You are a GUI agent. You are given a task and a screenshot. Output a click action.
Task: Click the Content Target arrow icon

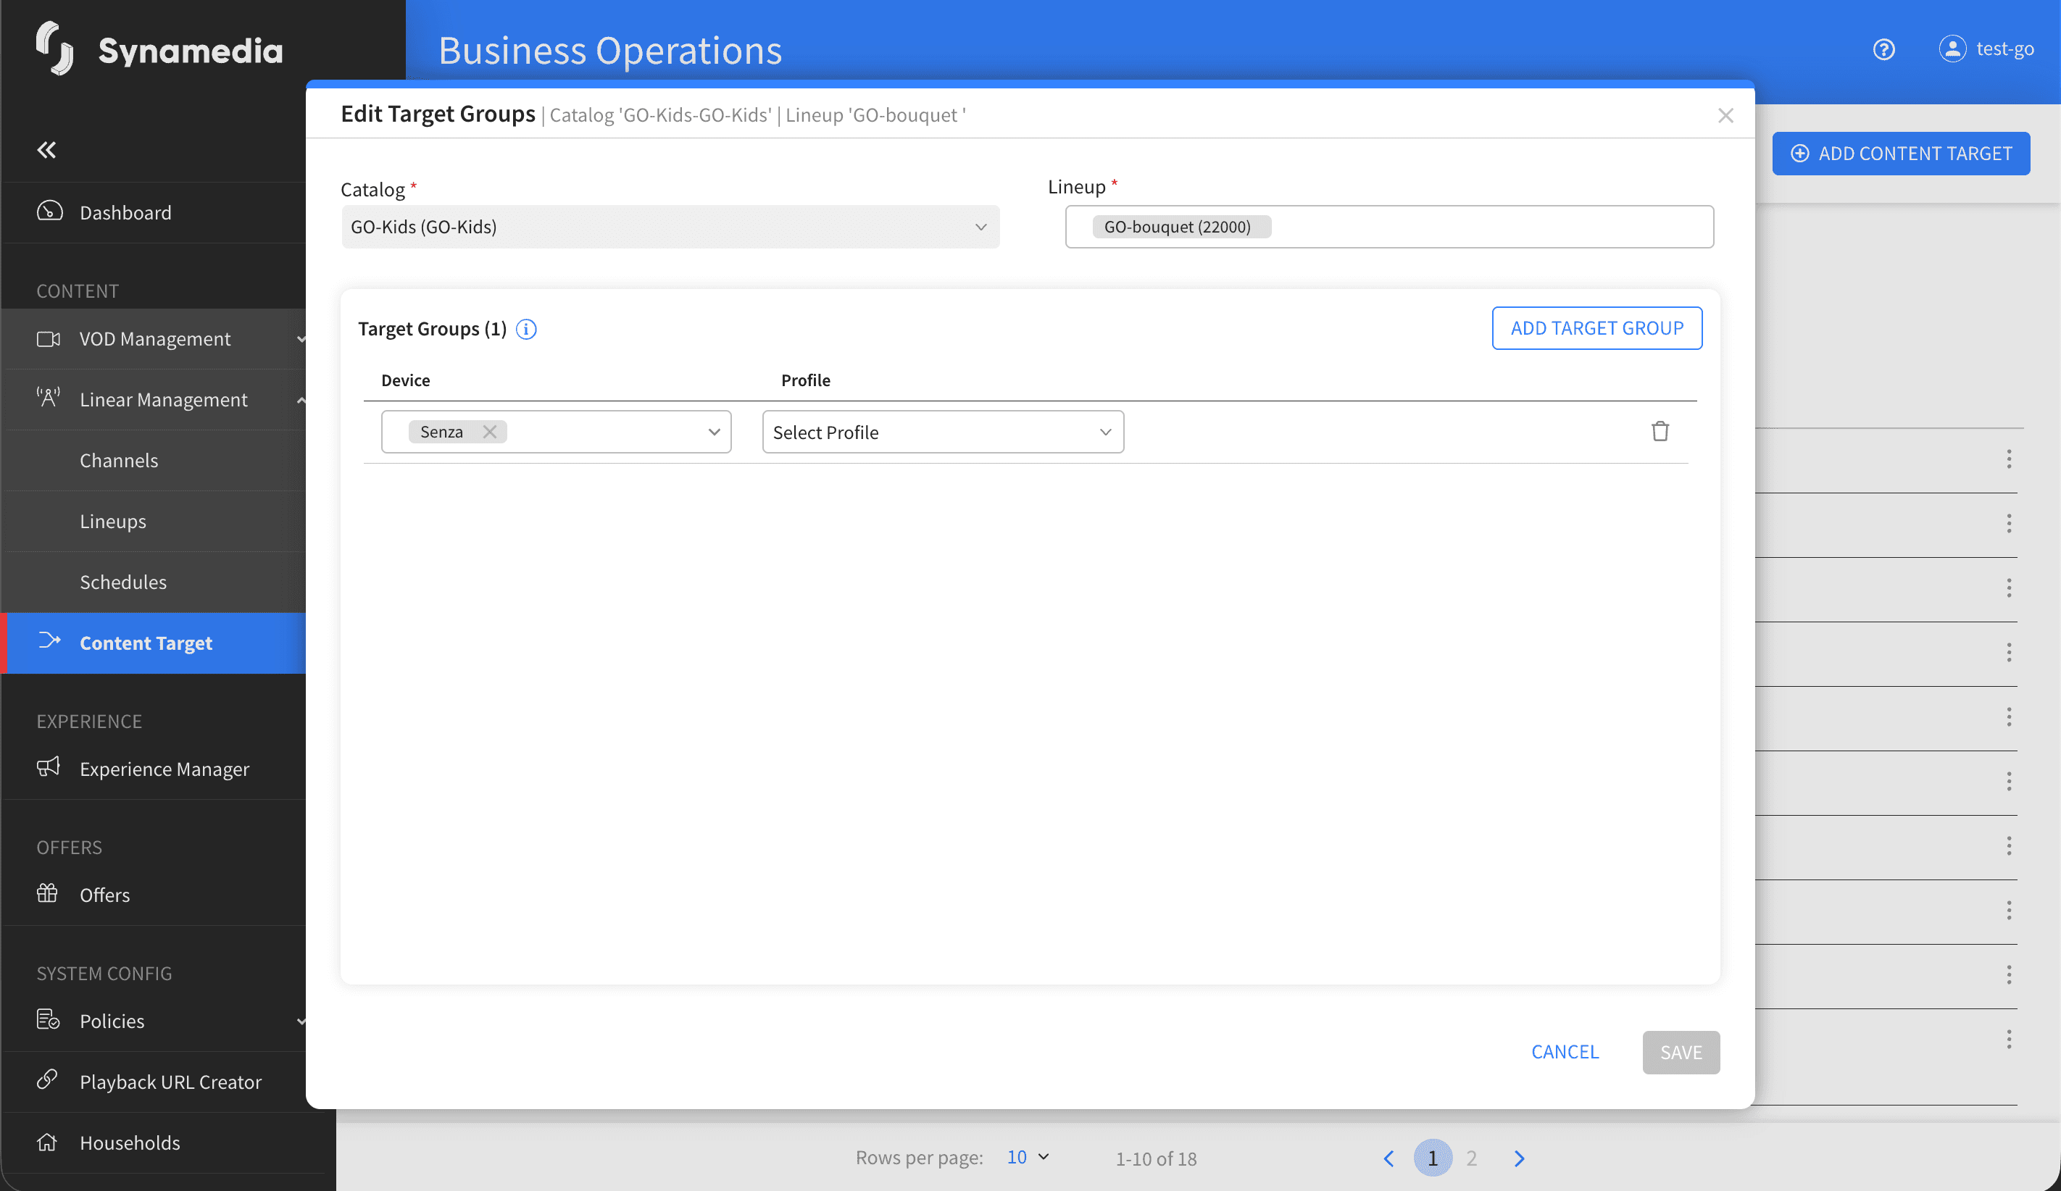coord(49,641)
